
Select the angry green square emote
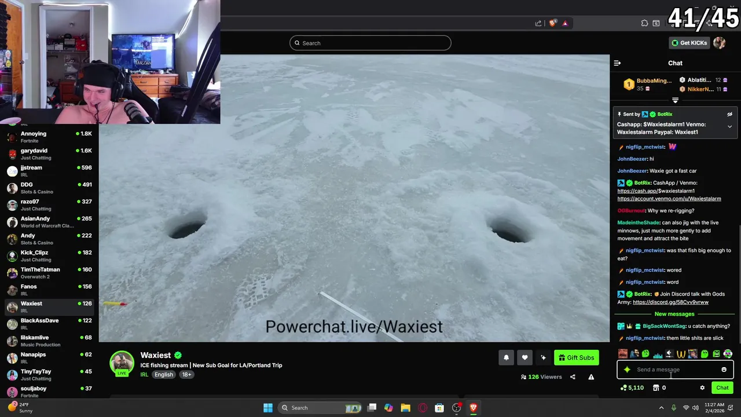tap(716, 354)
